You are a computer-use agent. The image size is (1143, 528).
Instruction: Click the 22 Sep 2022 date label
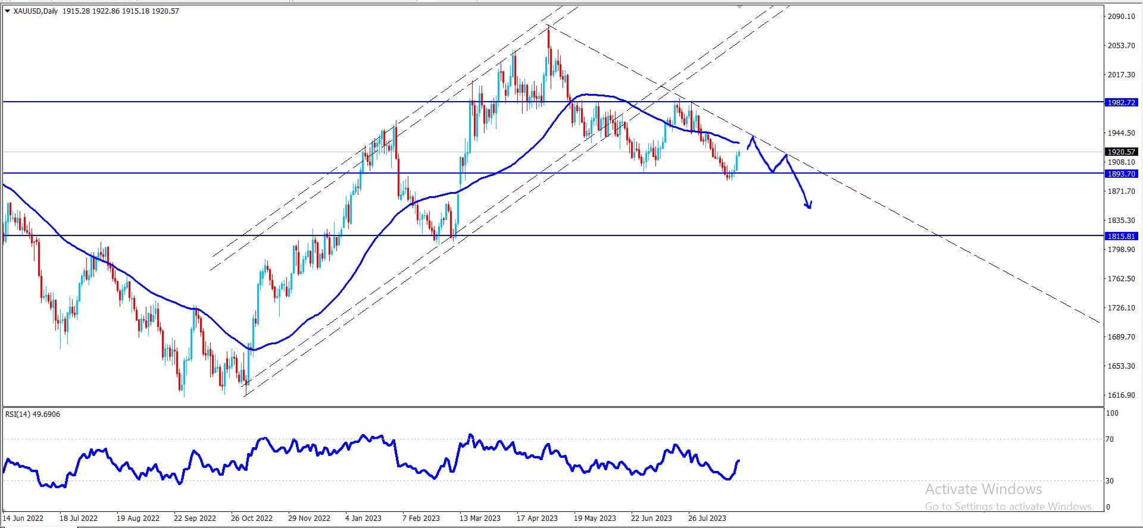pos(195,518)
